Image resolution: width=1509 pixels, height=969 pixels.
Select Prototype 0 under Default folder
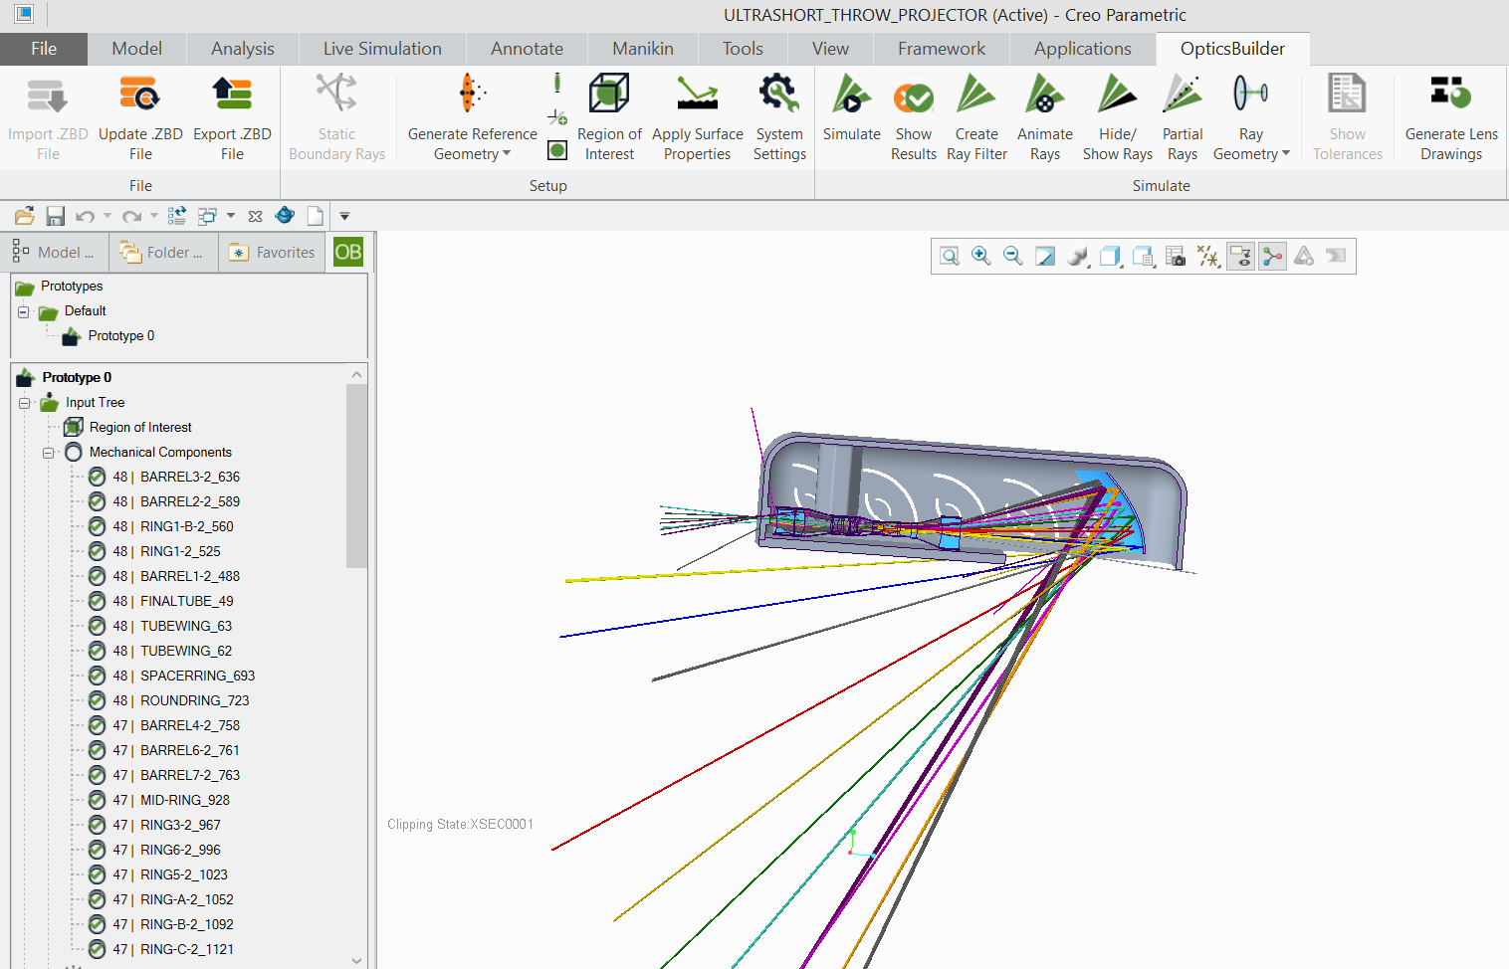tap(121, 336)
